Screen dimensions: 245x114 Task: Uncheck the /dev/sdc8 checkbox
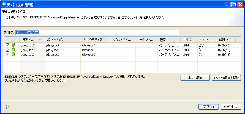point(7,50)
